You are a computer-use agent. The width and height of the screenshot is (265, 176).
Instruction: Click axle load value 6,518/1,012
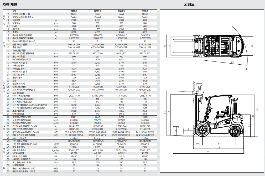coord(121,35)
